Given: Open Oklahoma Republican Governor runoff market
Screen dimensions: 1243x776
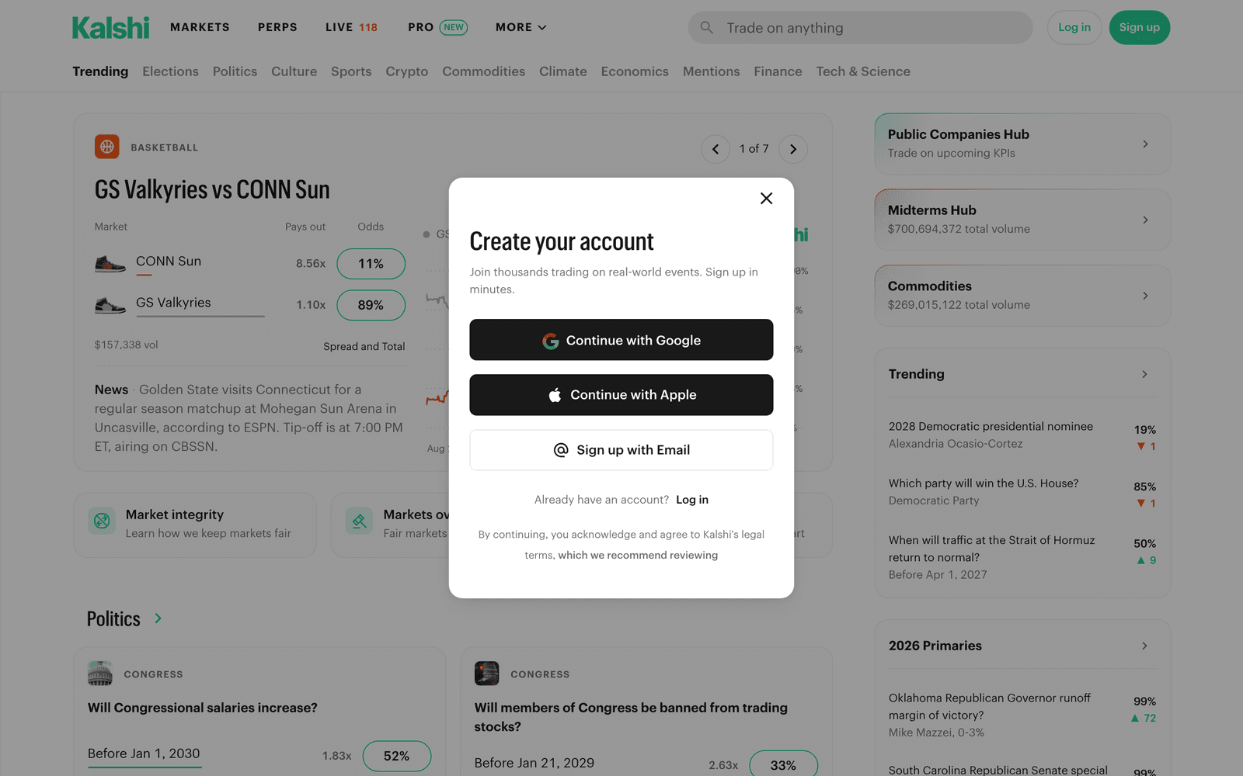Looking at the screenshot, I should pos(990,706).
